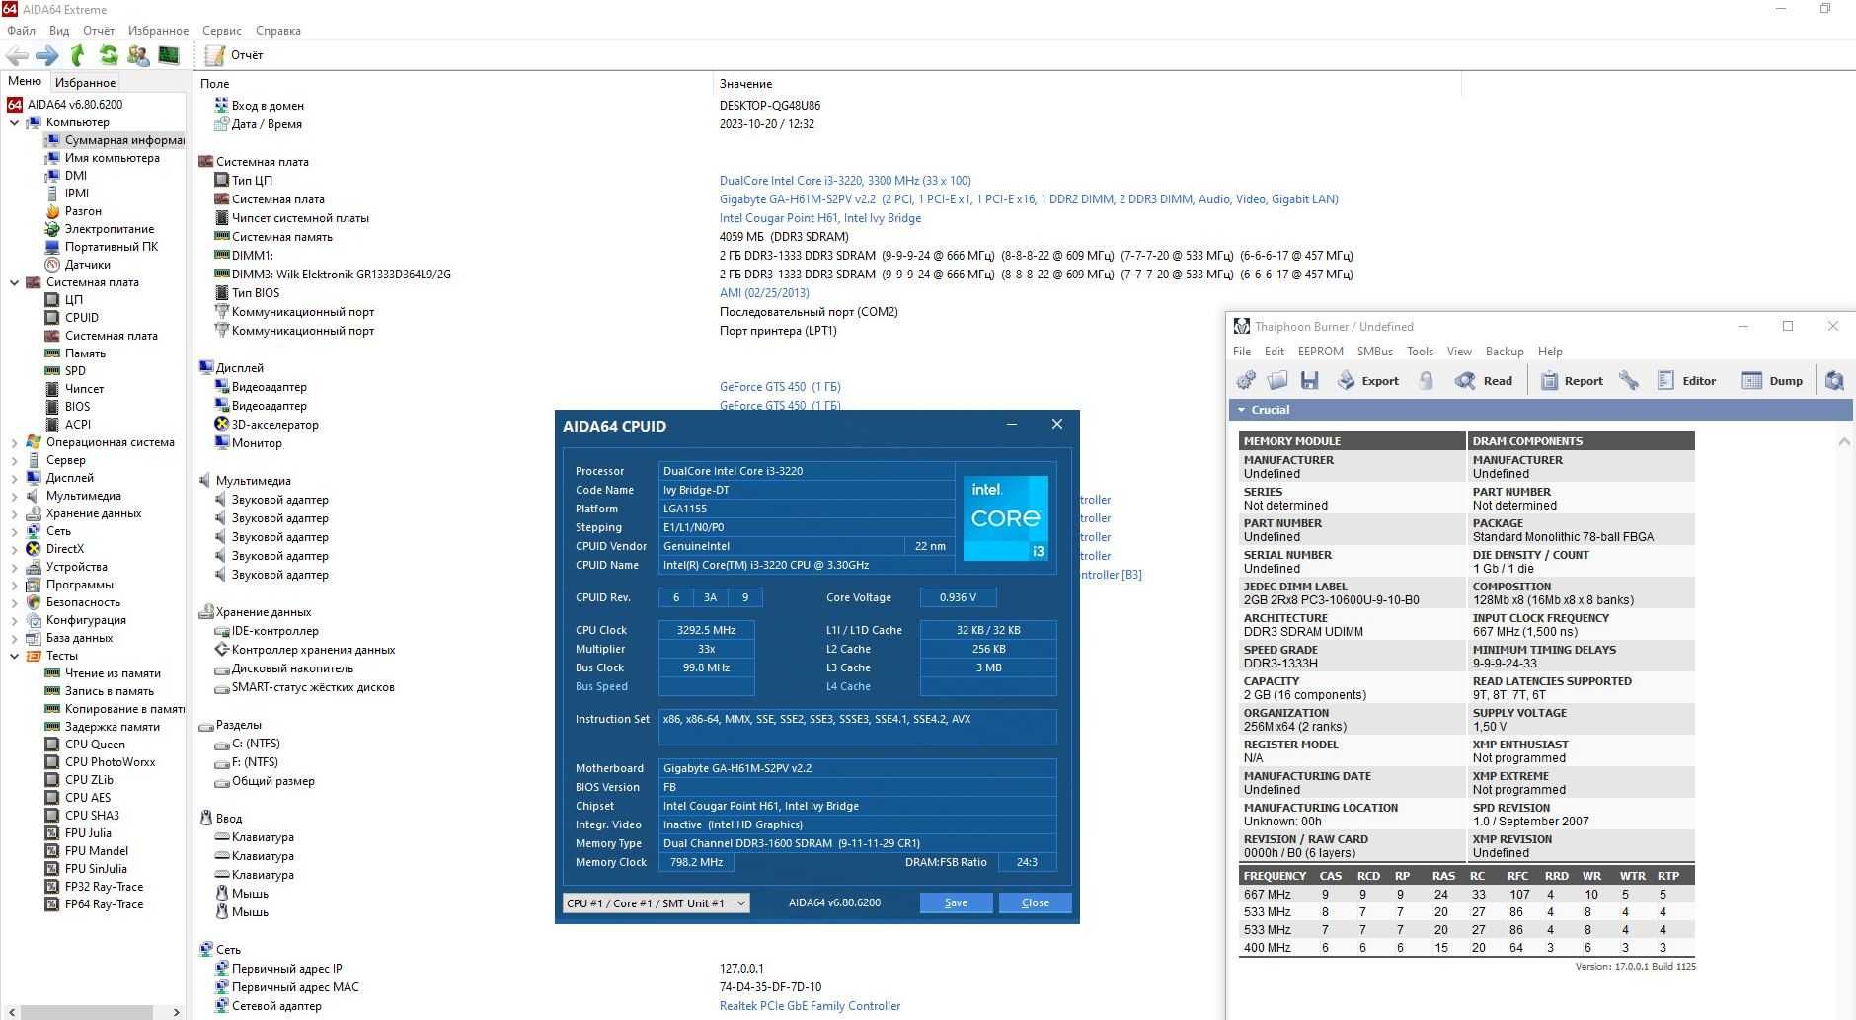Select FPU Julia benchmark

88,833
